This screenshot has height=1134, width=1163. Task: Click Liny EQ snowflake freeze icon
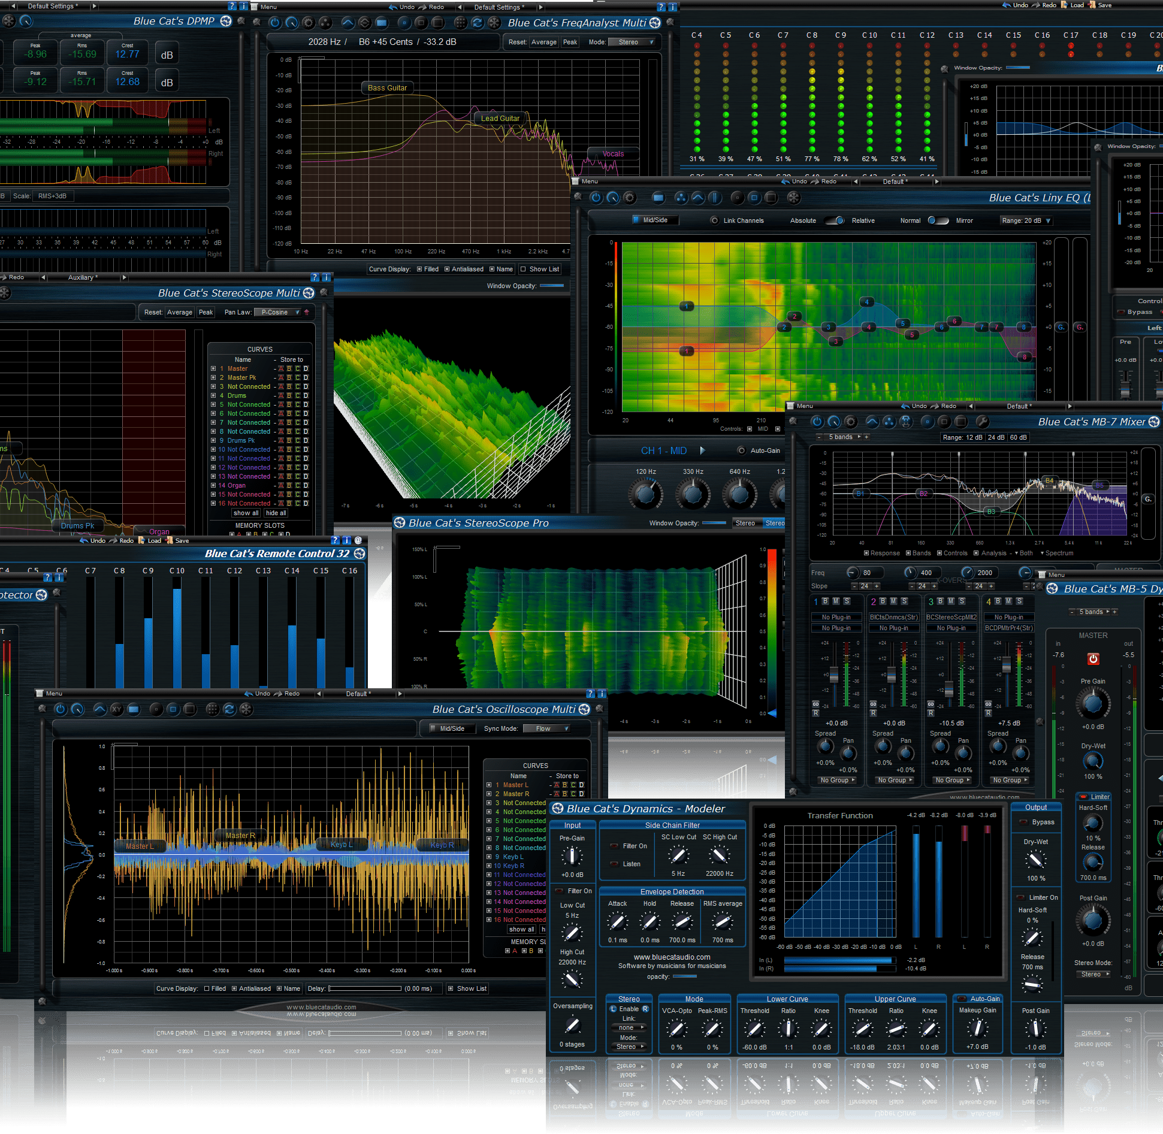(x=793, y=197)
